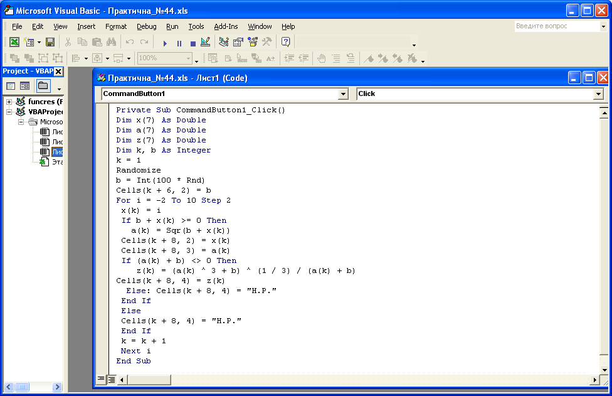
Task: Click the Cut scissors icon
Action: 68,42
